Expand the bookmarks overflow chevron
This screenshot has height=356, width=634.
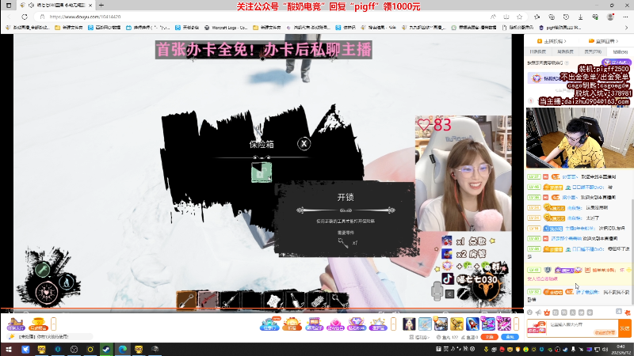(626, 28)
